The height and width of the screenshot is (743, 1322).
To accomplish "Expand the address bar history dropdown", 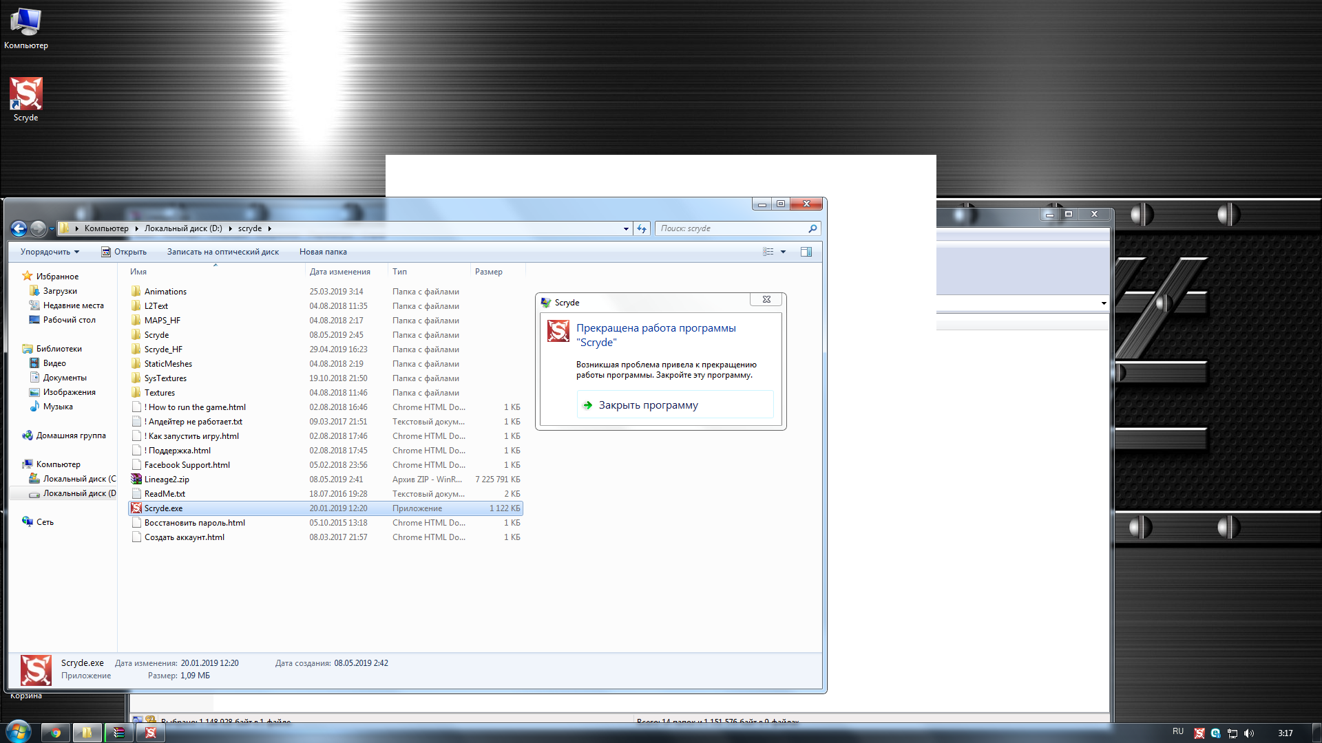I will [626, 228].
